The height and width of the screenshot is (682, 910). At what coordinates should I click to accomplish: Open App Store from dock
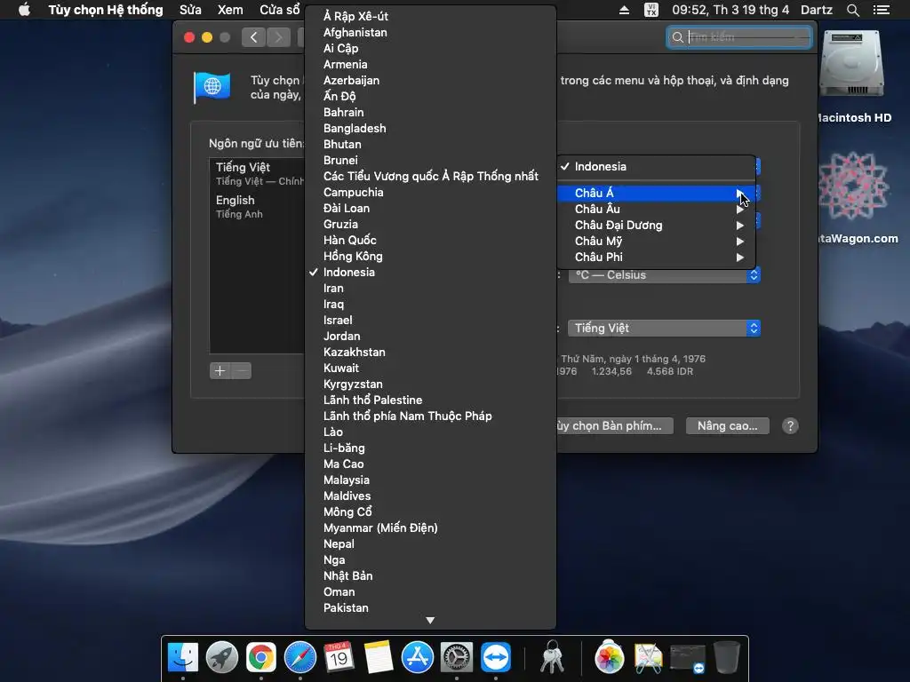[x=418, y=658]
